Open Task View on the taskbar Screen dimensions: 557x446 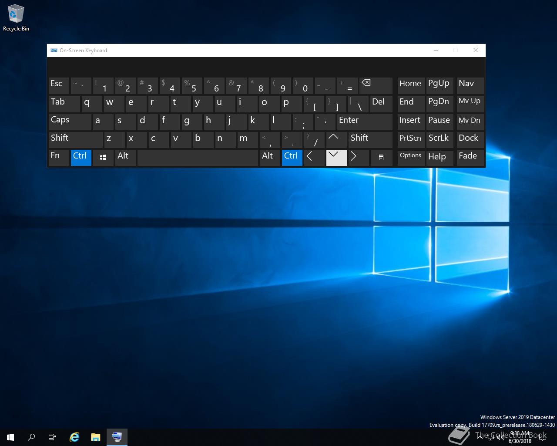(52, 437)
